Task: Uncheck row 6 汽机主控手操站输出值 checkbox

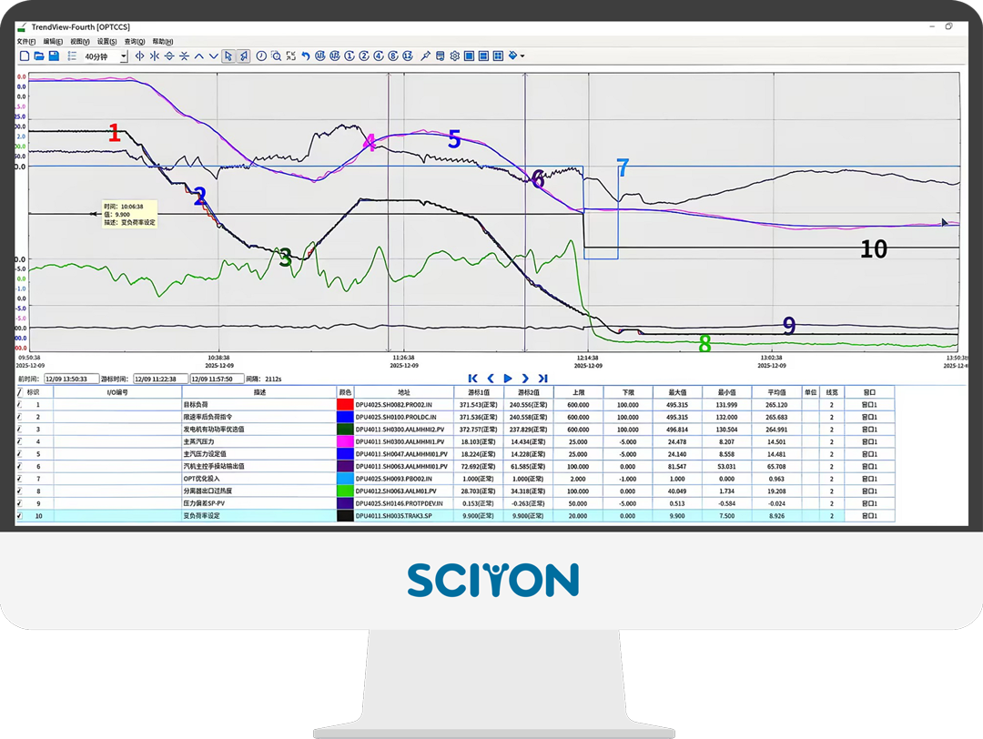Action: [19, 466]
